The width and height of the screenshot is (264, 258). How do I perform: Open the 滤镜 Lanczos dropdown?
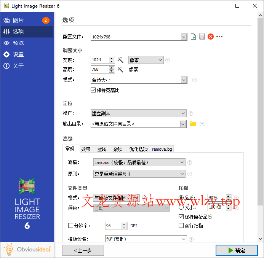[x=139, y=162]
